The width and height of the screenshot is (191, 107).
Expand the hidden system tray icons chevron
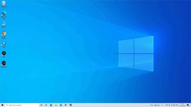162,105
